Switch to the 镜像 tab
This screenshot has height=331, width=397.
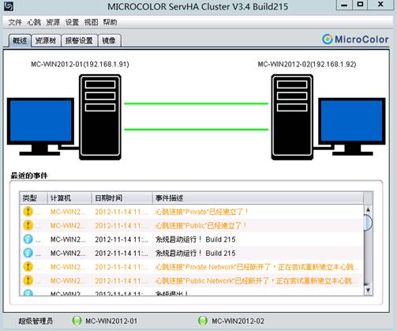(109, 40)
